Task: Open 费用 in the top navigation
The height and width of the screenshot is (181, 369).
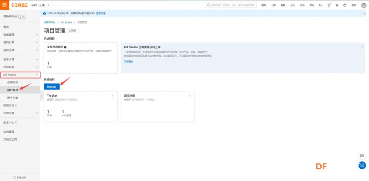Action: click(x=264, y=5)
